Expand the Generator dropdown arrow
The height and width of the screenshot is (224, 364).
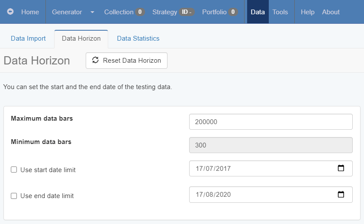point(92,12)
